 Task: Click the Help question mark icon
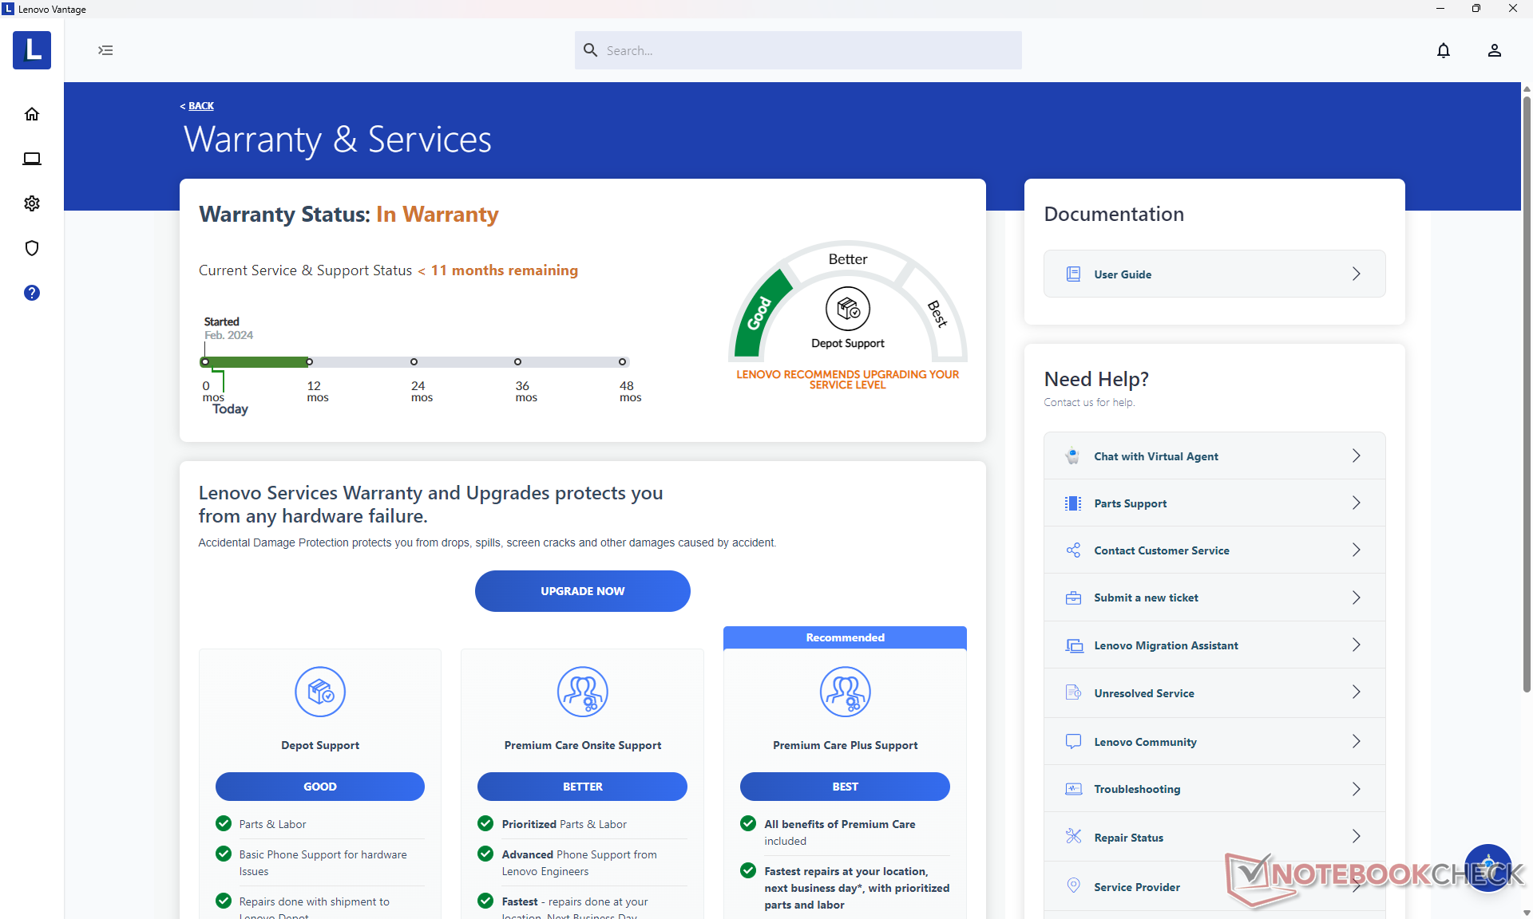click(x=32, y=293)
